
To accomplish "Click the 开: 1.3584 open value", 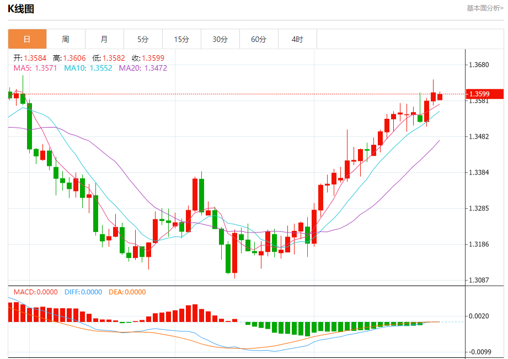I will point(30,58).
